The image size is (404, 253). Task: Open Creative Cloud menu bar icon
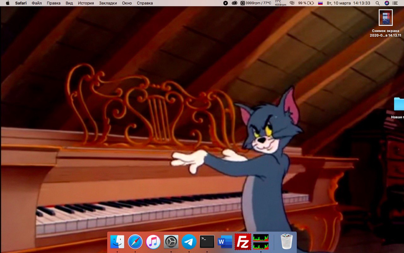pyautogui.click(x=235, y=3)
